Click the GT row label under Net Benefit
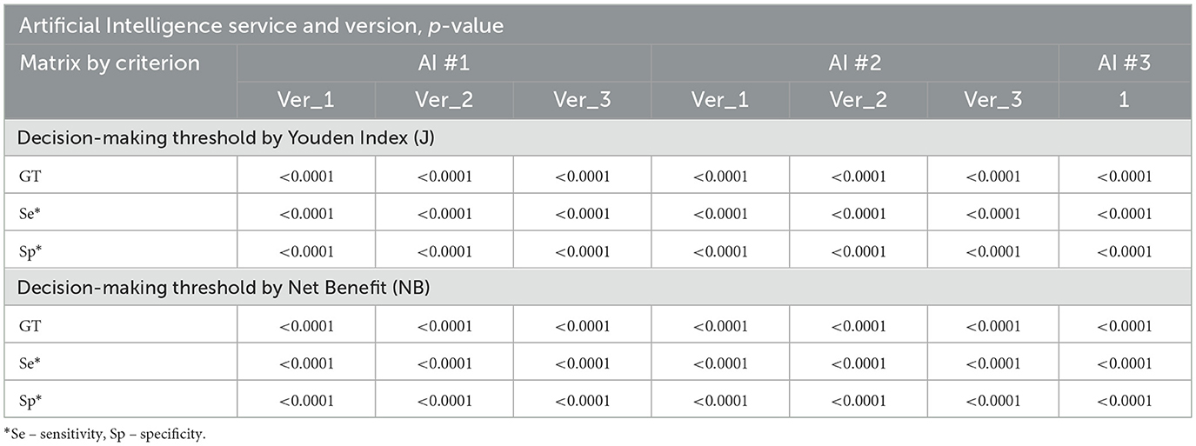 coord(30,327)
